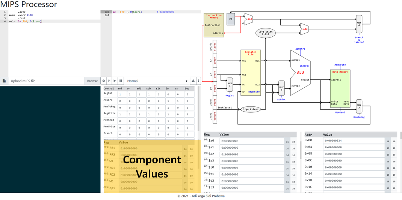Edit memory value at address 0x00

pyautogui.click(x=354, y=141)
